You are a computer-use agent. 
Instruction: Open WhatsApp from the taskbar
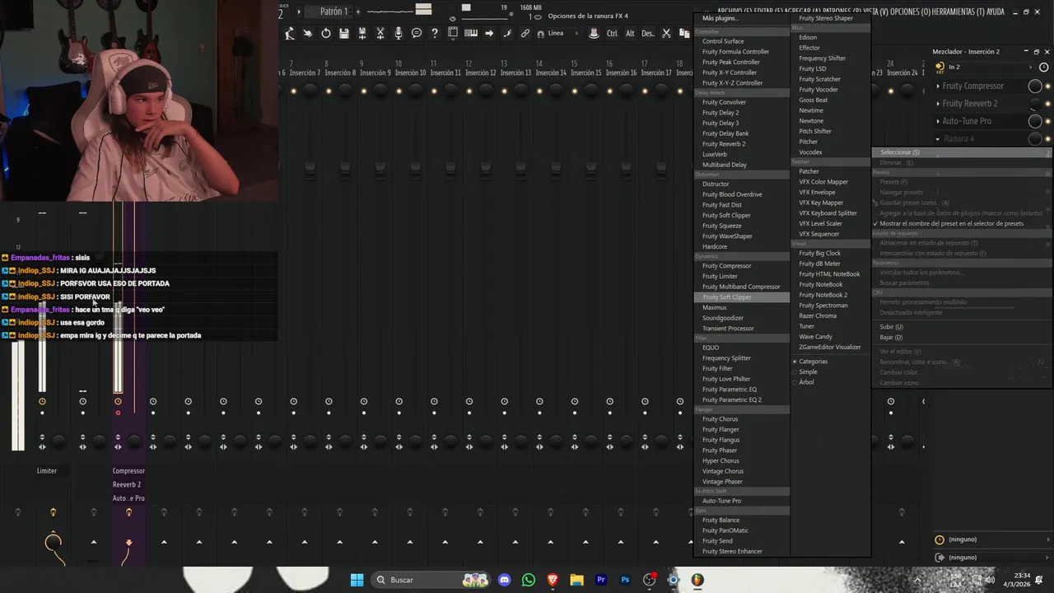pos(529,580)
